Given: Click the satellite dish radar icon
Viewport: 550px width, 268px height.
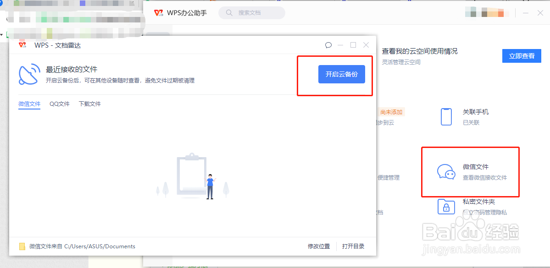Looking at the screenshot, I should (x=29, y=74).
